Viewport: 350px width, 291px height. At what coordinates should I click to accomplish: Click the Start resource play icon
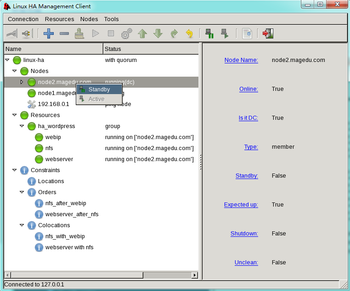point(96,34)
